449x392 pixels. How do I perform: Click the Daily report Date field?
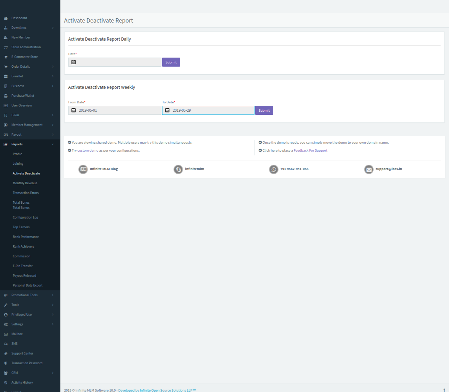pyautogui.click(x=115, y=62)
